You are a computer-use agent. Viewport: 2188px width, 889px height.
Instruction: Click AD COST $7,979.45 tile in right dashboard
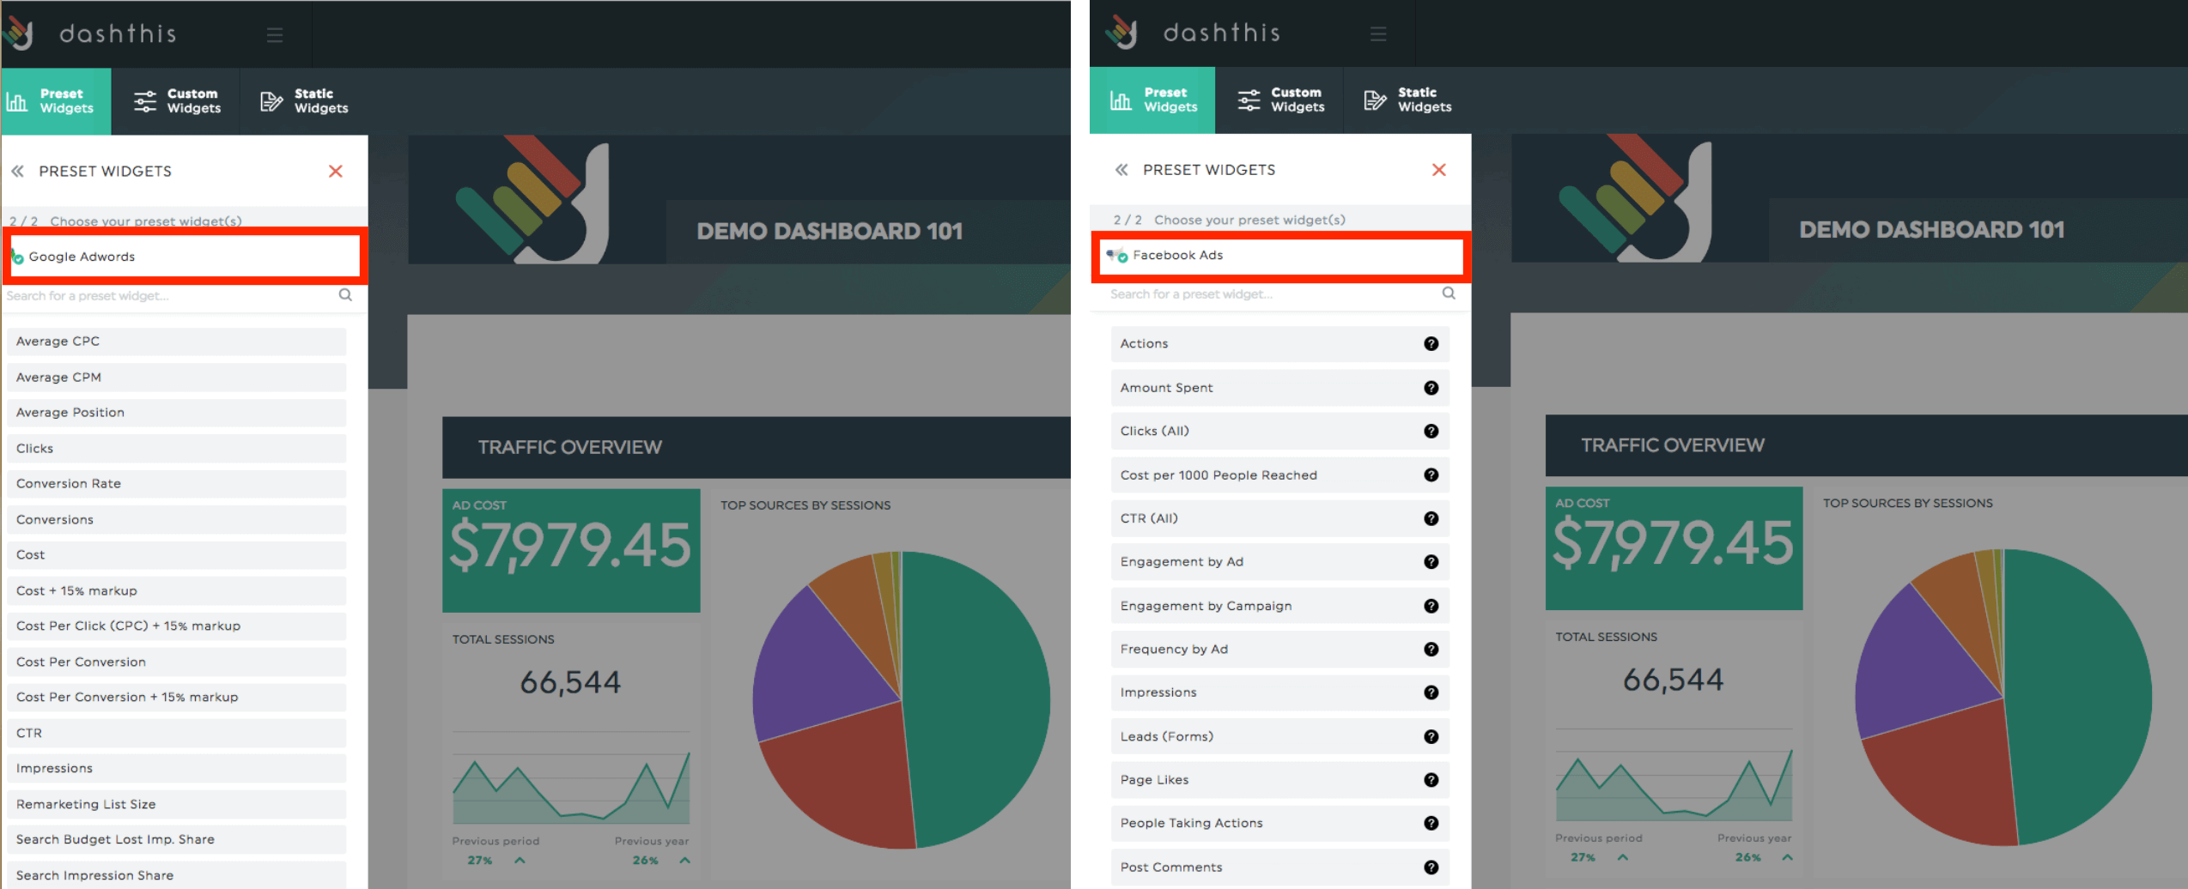1674,548
